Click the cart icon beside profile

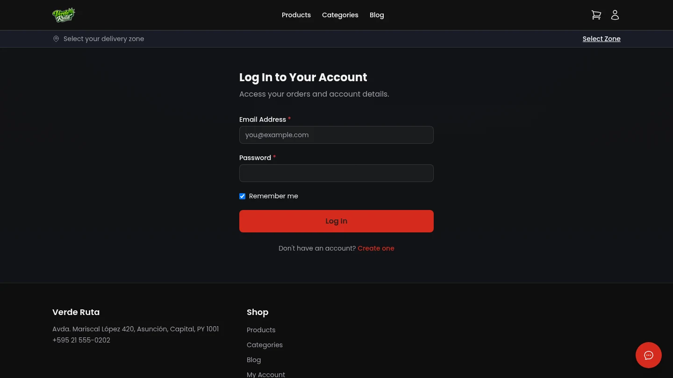click(x=596, y=14)
